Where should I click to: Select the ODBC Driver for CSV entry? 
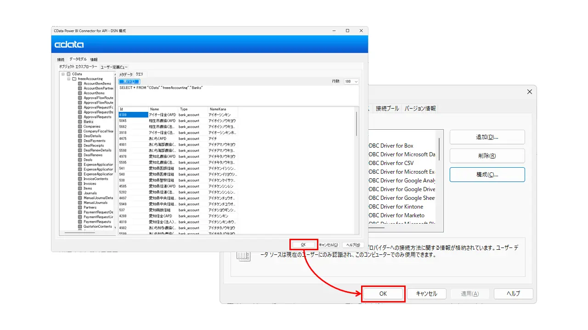click(391, 163)
